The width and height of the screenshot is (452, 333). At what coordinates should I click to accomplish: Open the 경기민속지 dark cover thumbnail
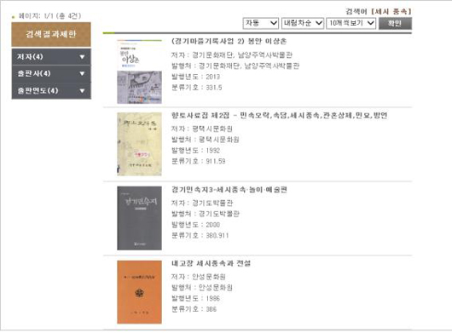(139, 218)
